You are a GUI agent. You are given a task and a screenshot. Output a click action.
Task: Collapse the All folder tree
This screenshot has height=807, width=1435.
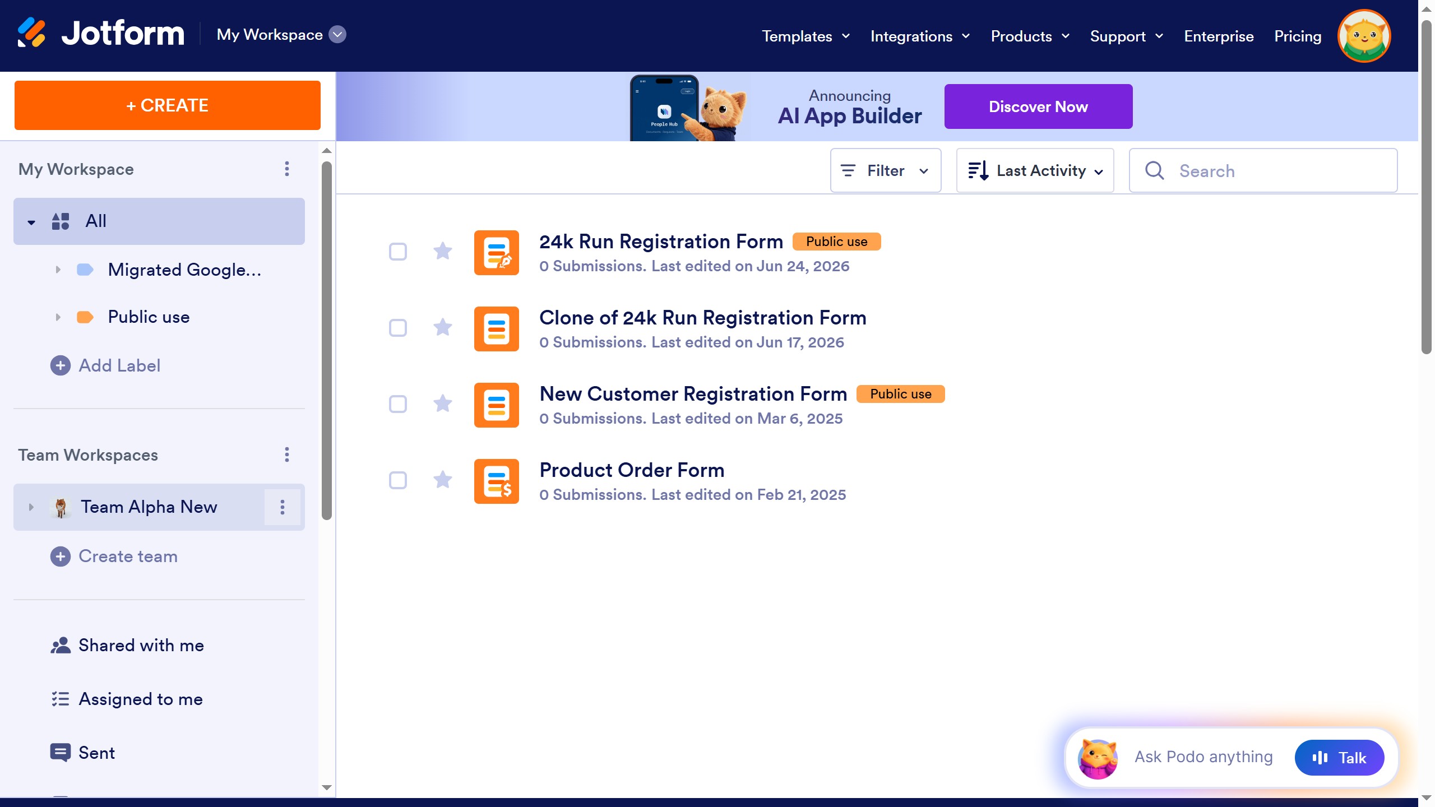pyautogui.click(x=31, y=222)
